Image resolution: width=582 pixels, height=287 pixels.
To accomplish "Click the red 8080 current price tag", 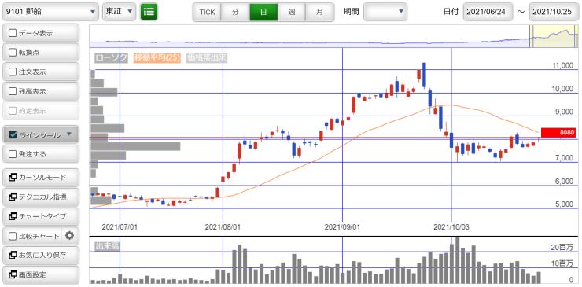I will pyautogui.click(x=558, y=132).
